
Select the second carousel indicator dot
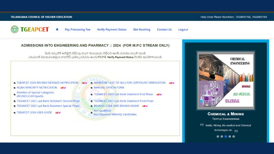click(222, 137)
